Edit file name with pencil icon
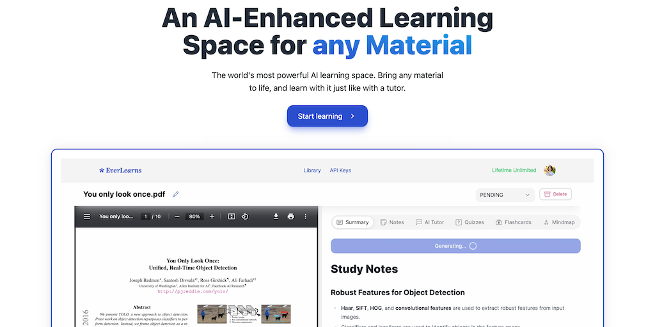 pos(176,194)
